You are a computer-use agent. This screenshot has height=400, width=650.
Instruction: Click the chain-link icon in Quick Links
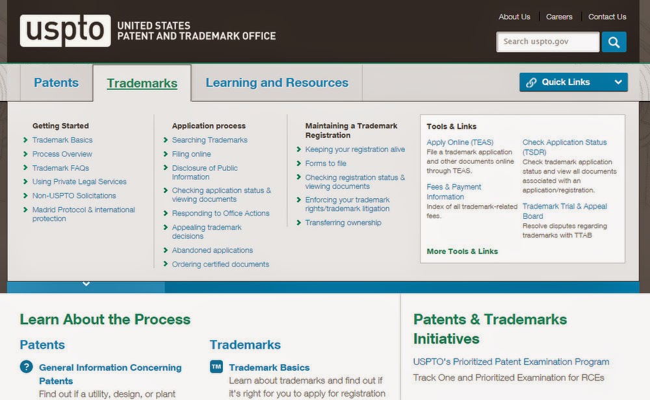(x=531, y=82)
